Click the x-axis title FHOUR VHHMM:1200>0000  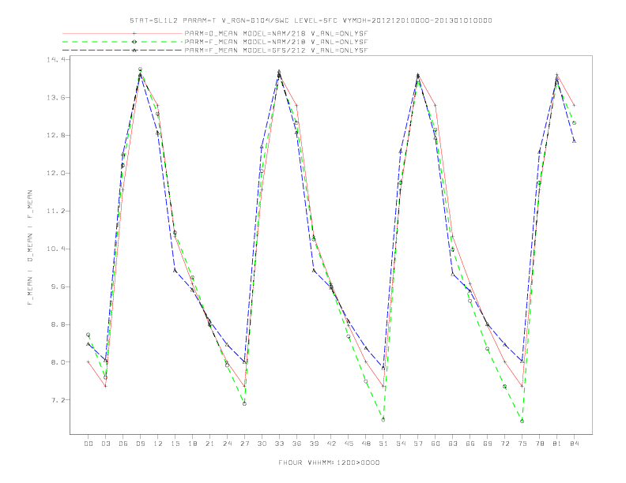pos(329,462)
